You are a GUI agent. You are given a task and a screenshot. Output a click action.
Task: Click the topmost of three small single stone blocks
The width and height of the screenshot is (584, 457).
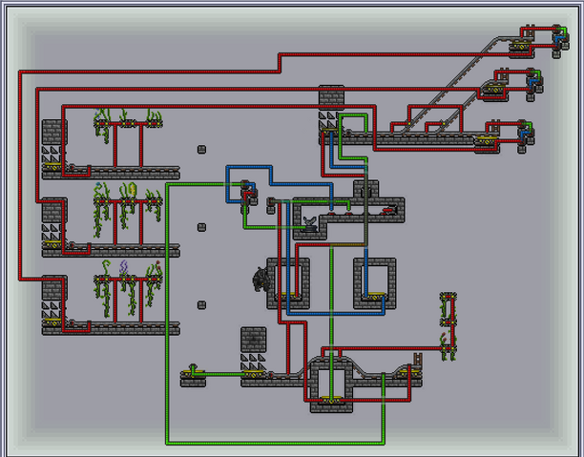tap(201, 150)
